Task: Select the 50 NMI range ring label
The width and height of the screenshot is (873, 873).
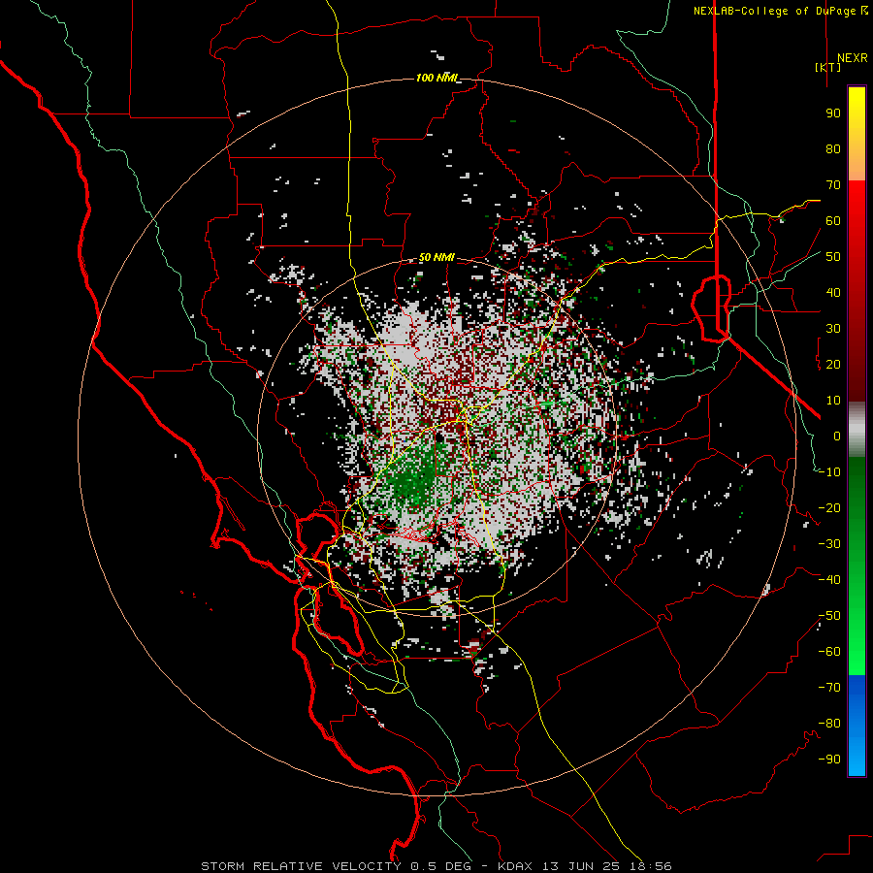Action: (436, 257)
